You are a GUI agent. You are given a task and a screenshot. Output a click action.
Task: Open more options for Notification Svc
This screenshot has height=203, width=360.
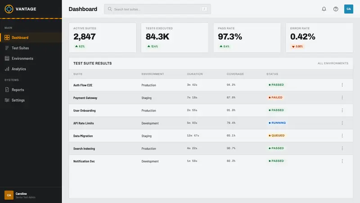click(342, 161)
